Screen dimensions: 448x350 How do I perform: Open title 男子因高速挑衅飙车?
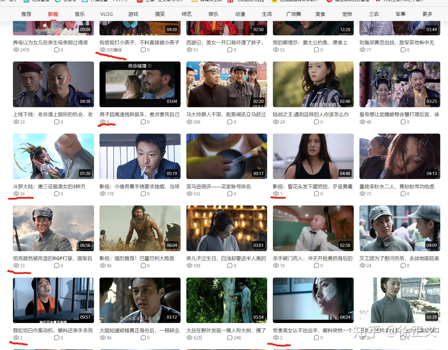[139, 114]
